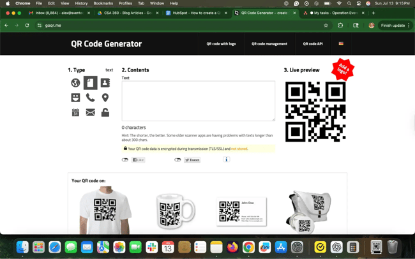Open the History menu

(x=81, y=3)
